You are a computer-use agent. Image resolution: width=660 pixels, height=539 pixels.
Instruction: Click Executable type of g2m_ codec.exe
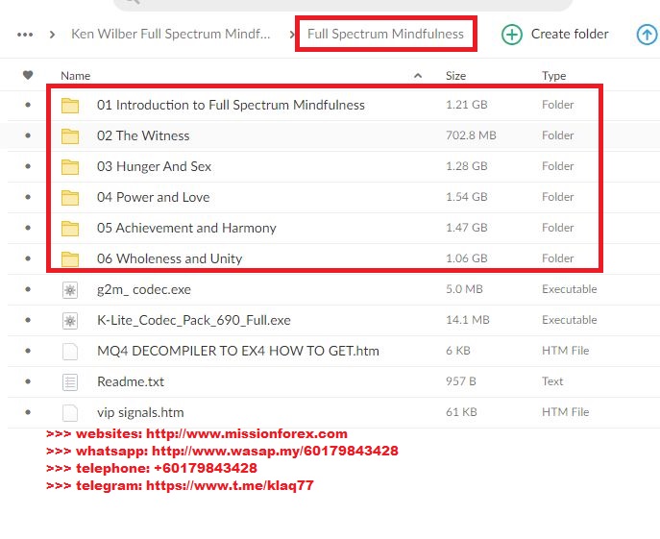coord(570,289)
